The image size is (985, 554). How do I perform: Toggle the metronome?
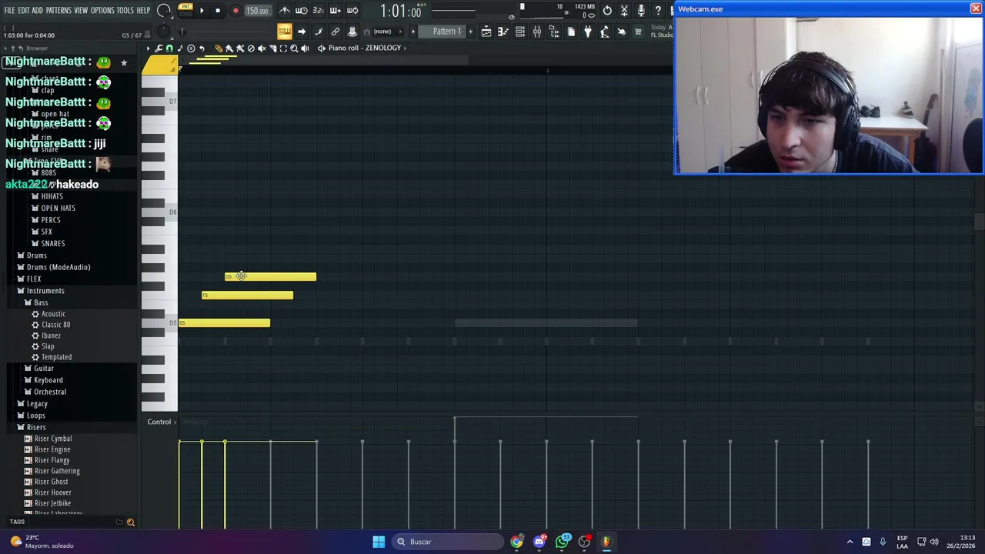(285, 10)
